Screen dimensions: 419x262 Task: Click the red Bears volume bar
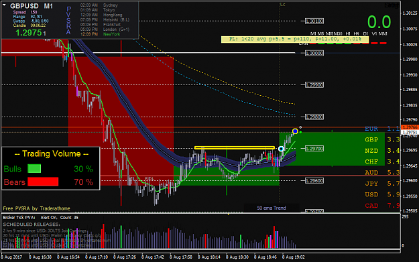(43, 182)
